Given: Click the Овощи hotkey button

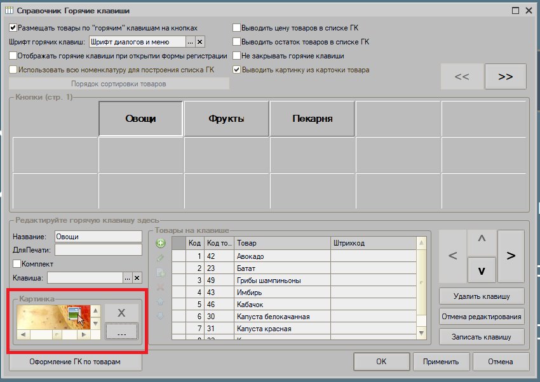Looking at the screenshot, I should click(x=140, y=119).
